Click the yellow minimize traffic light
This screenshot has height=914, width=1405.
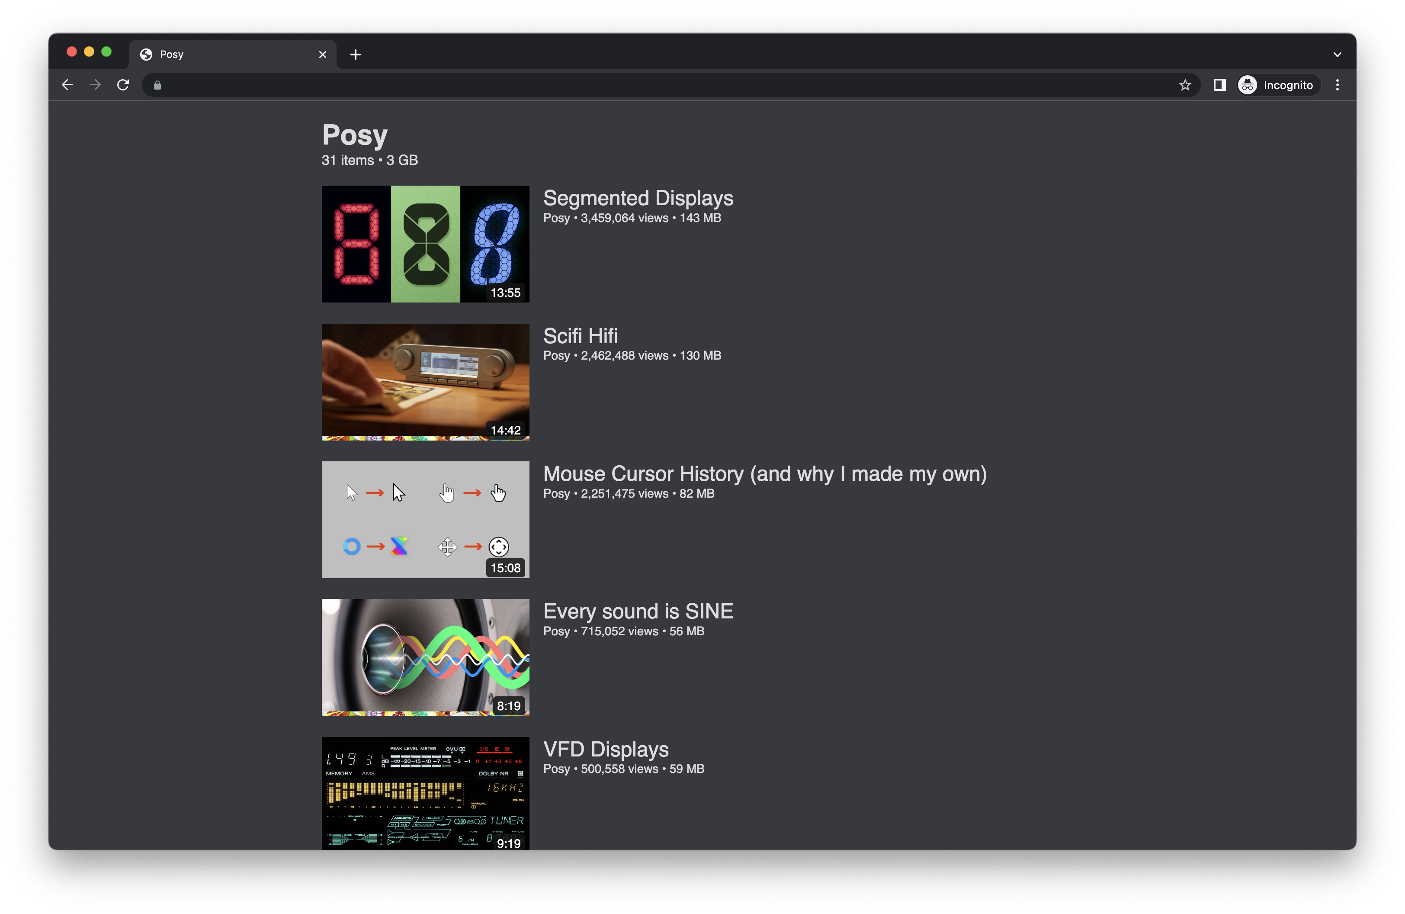89,51
